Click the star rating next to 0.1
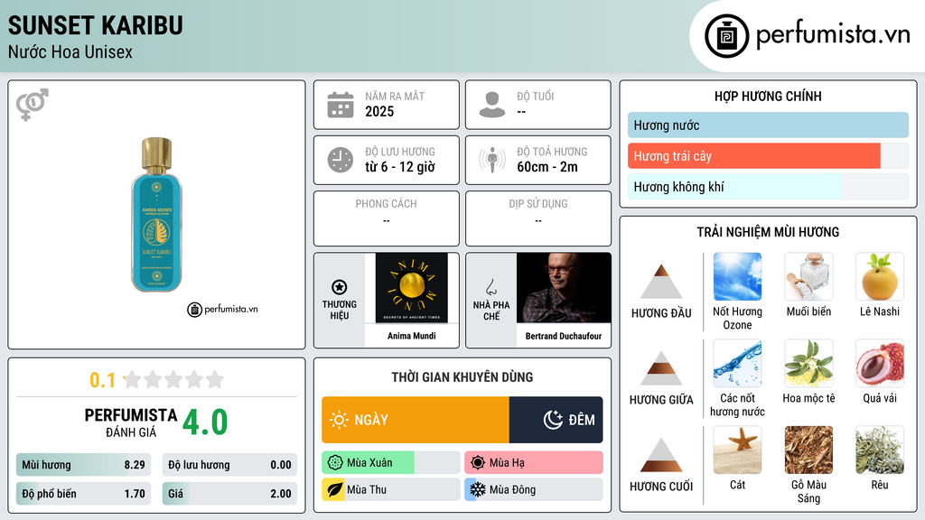 click(x=173, y=380)
